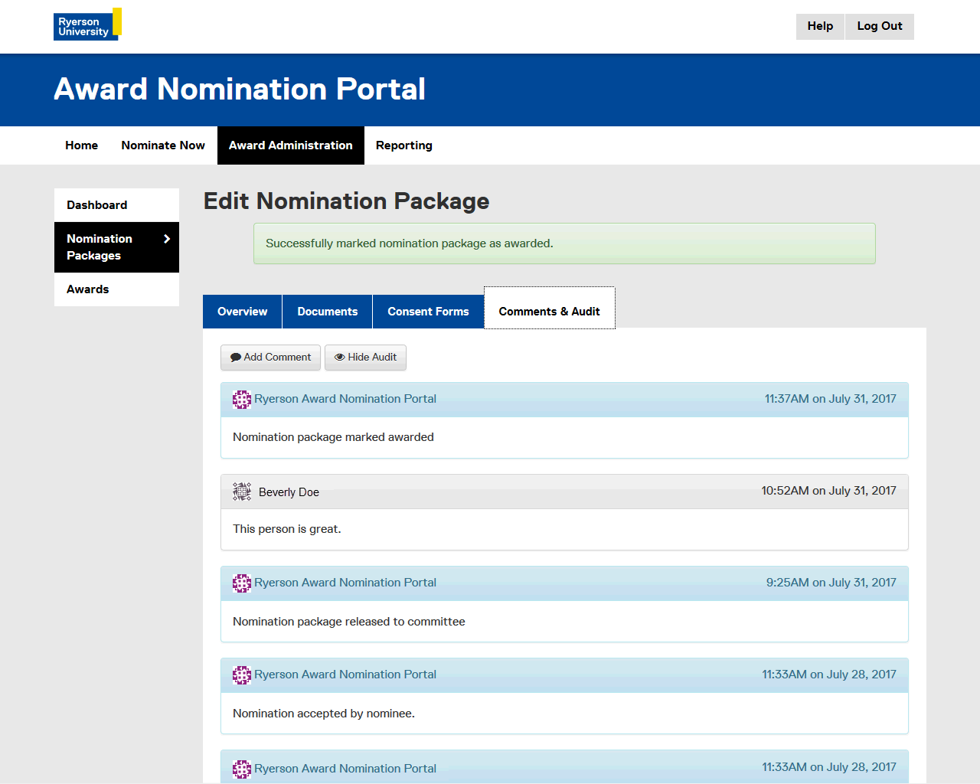980x784 pixels.
Task: Click avatar icon on 9:25AM audit entry
Action: coord(242,583)
